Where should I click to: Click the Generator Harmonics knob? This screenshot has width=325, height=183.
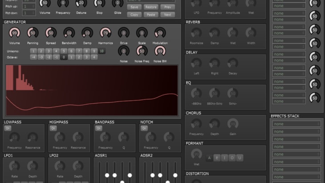tap(106, 33)
